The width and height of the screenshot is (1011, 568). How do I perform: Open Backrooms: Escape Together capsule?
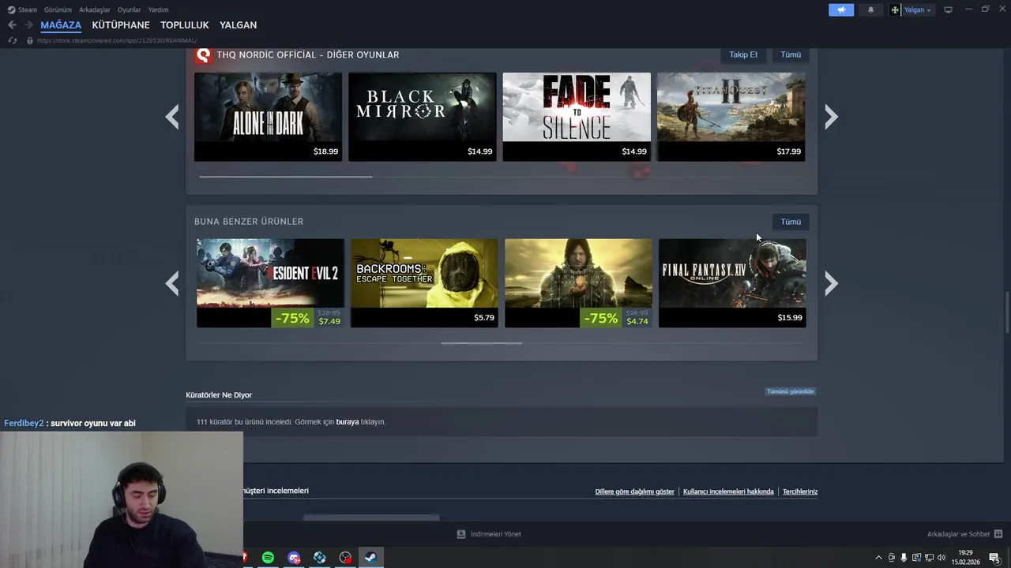tap(424, 282)
